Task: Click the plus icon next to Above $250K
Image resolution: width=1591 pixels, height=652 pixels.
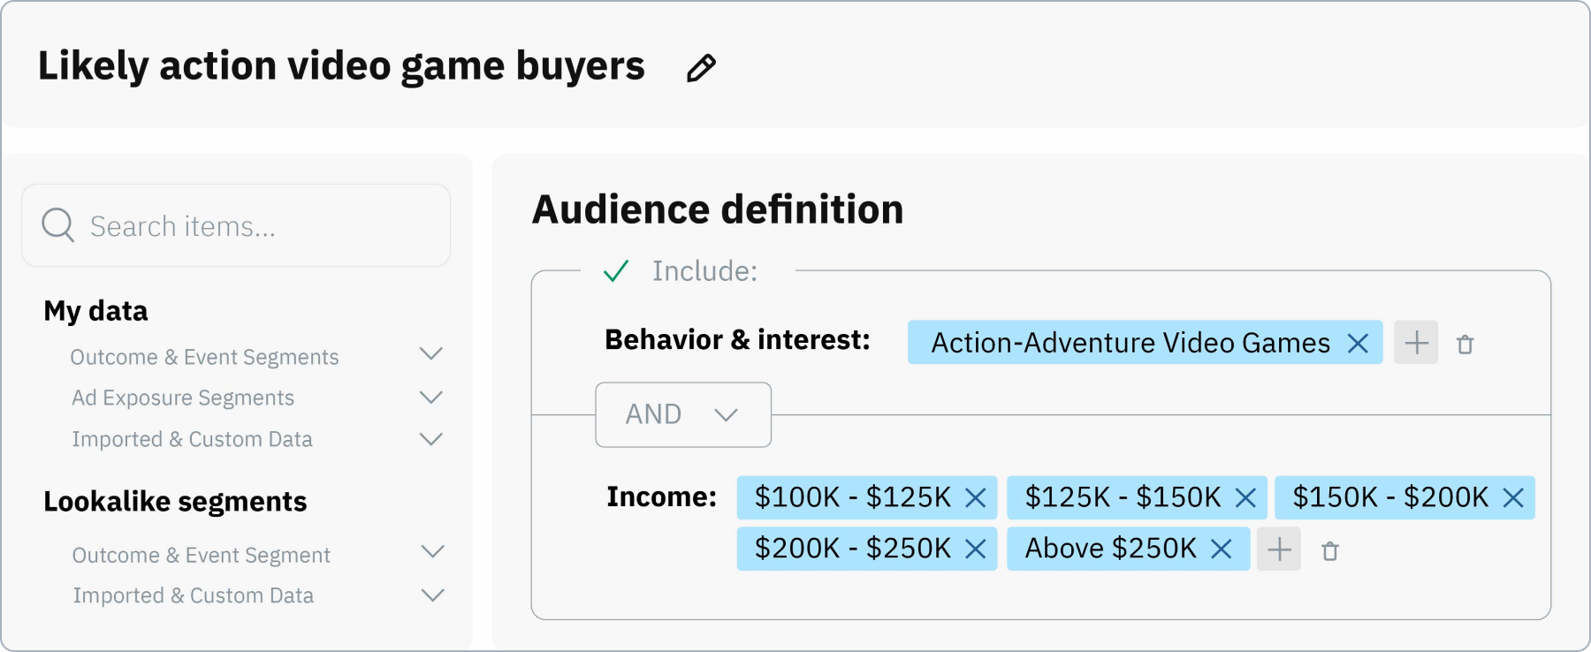Action: (1279, 549)
